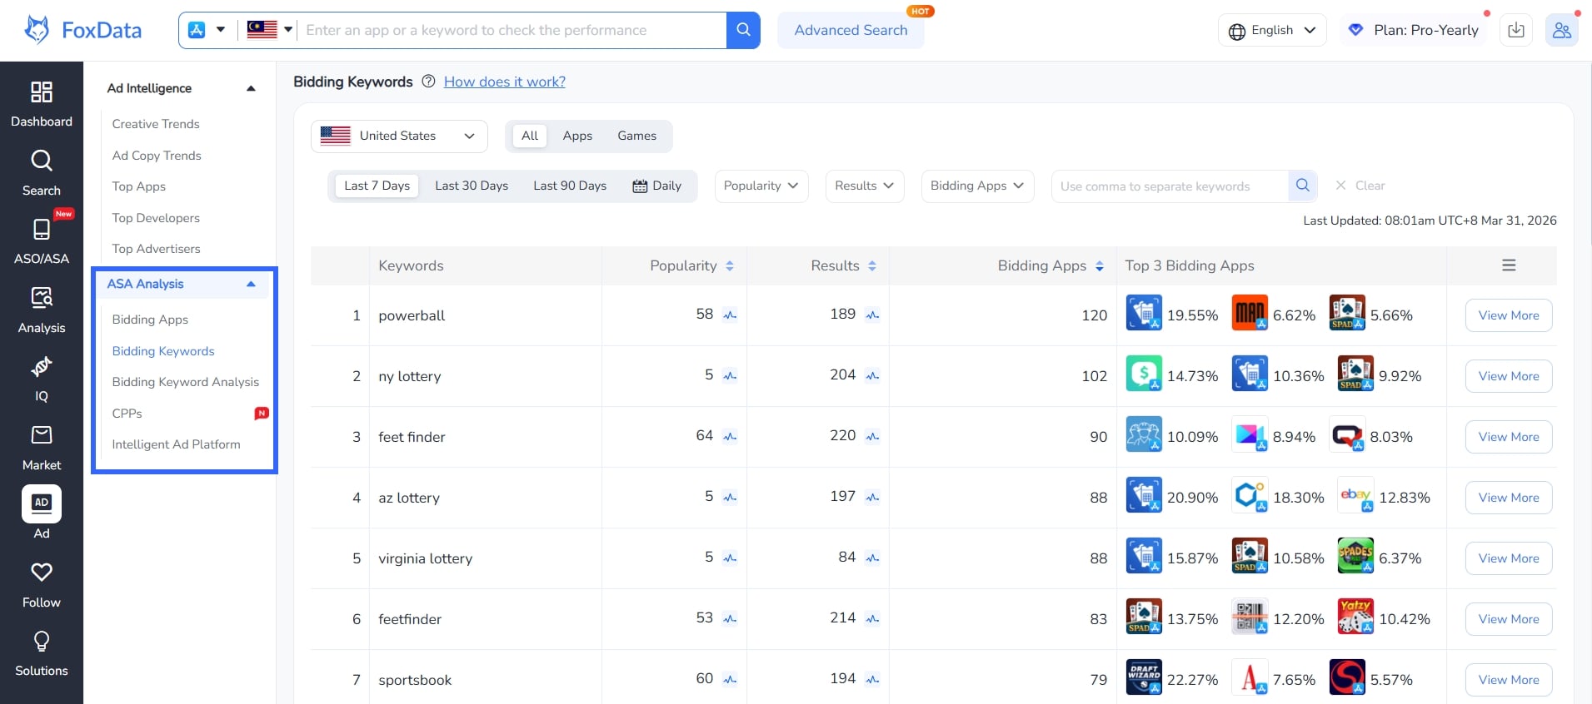Open Top Developers in sidebar
Screen dimensions: 1592x704
(156, 218)
